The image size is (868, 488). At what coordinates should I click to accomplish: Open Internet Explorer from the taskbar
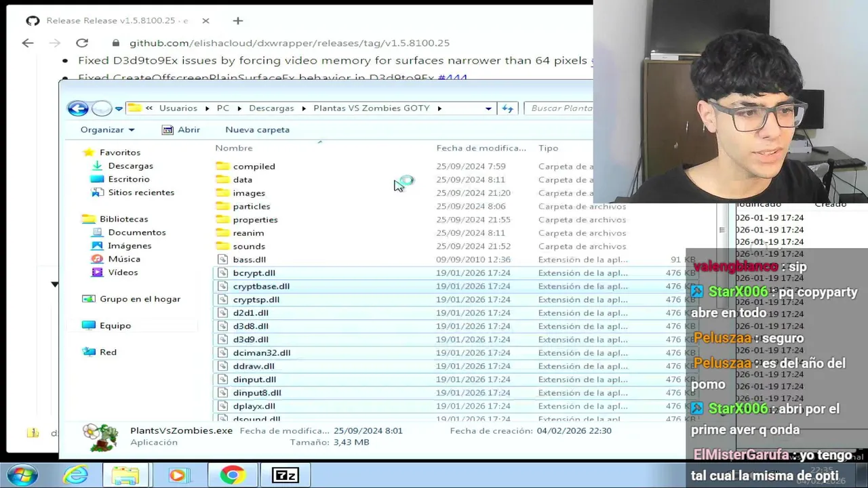tap(75, 475)
